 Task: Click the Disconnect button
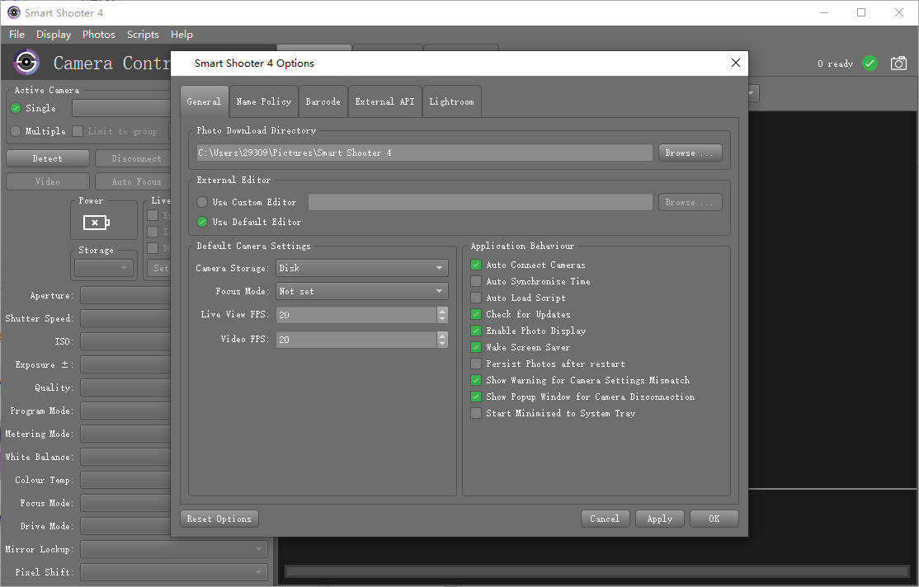tap(133, 158)
